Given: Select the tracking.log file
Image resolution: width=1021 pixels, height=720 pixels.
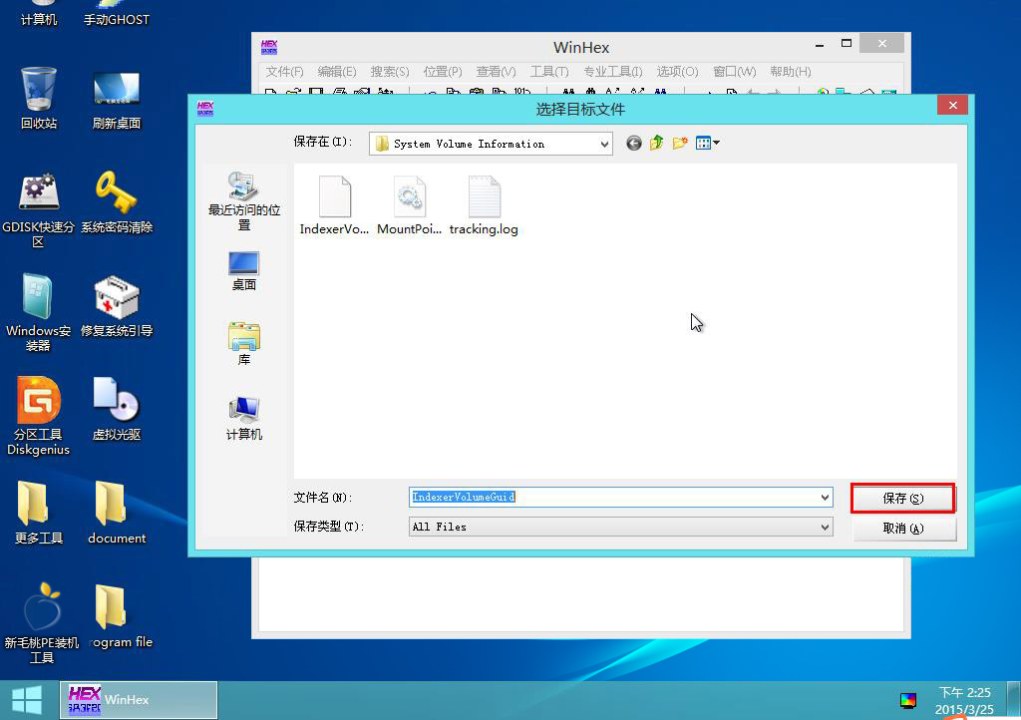Looking at the screenshot, I should click(484, 205).
